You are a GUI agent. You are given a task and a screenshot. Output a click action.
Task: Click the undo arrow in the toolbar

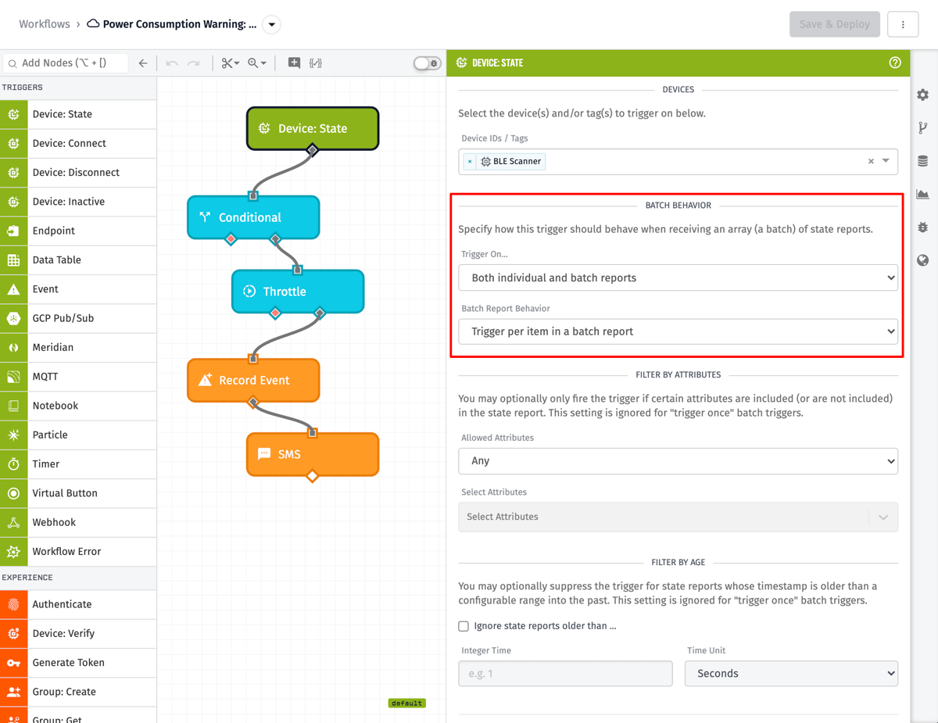tap(172, 63)
